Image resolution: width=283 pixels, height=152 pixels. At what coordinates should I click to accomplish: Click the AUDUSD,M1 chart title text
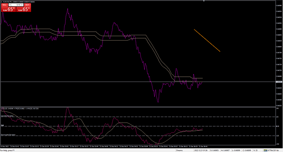(x=7, y=2)
